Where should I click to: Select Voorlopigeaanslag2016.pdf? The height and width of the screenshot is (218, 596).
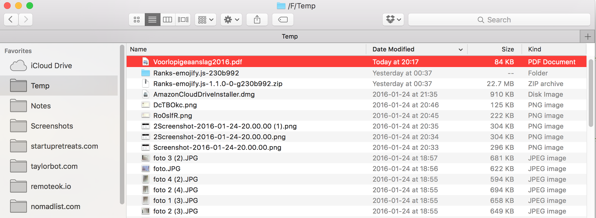click(x=356, y=62)
